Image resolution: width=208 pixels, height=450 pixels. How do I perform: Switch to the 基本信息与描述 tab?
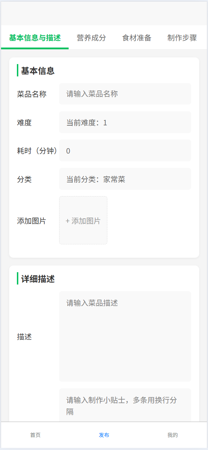35,38
